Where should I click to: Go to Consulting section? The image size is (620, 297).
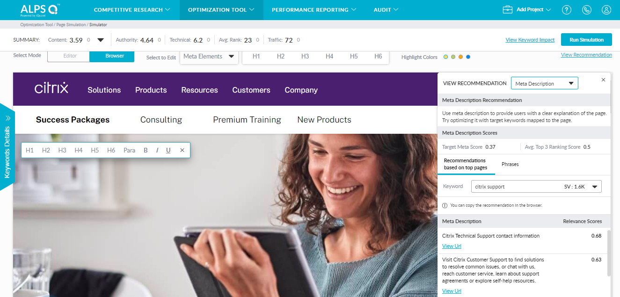(x=161, y=120)
